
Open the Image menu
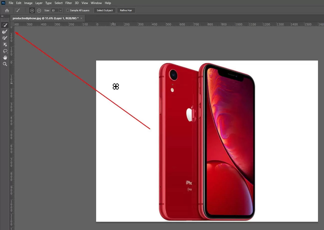28,3
